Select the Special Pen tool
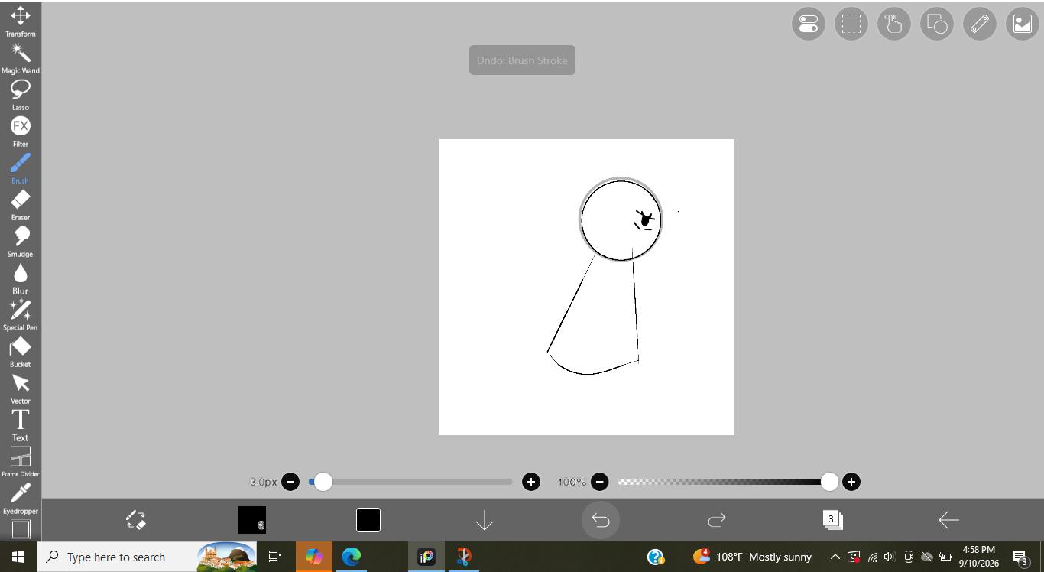 [21, 315]
